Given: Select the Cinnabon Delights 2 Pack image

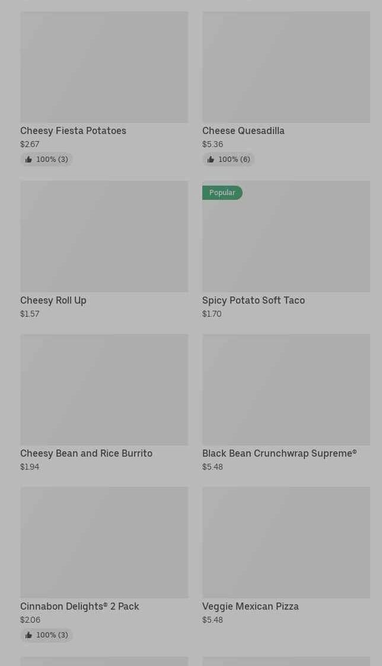Looking at the screenshot, I should click(x=104, y=542).
